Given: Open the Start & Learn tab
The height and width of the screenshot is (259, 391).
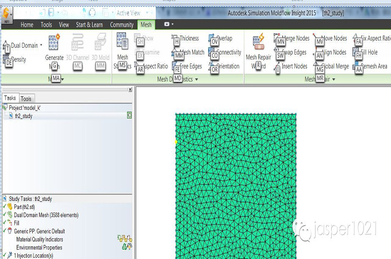Looking at the screenshot, I should [89, 25].
